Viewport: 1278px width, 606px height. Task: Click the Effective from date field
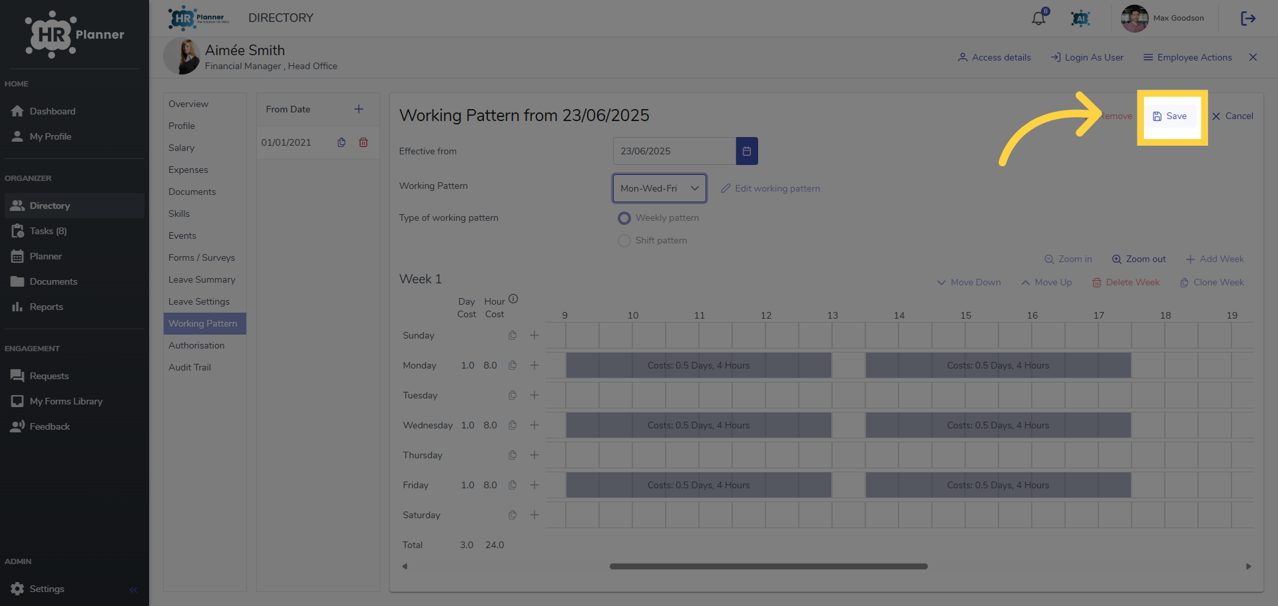click(x=674, y=151)
